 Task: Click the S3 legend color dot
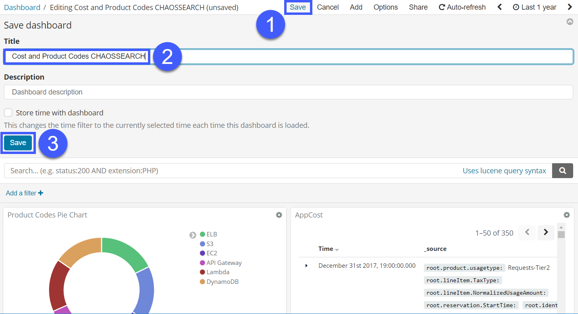[x=202, y=244]
